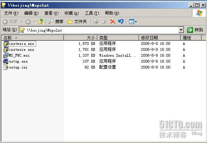Maximize the Mspclnt window

[x=197, y=5]
